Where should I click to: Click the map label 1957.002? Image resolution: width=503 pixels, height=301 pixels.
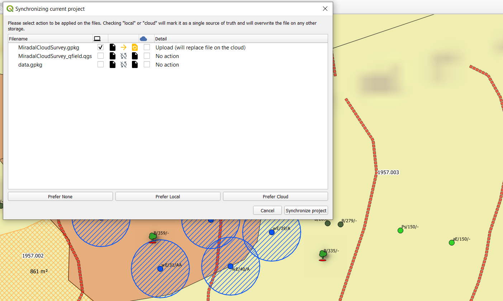pos(33,256)
